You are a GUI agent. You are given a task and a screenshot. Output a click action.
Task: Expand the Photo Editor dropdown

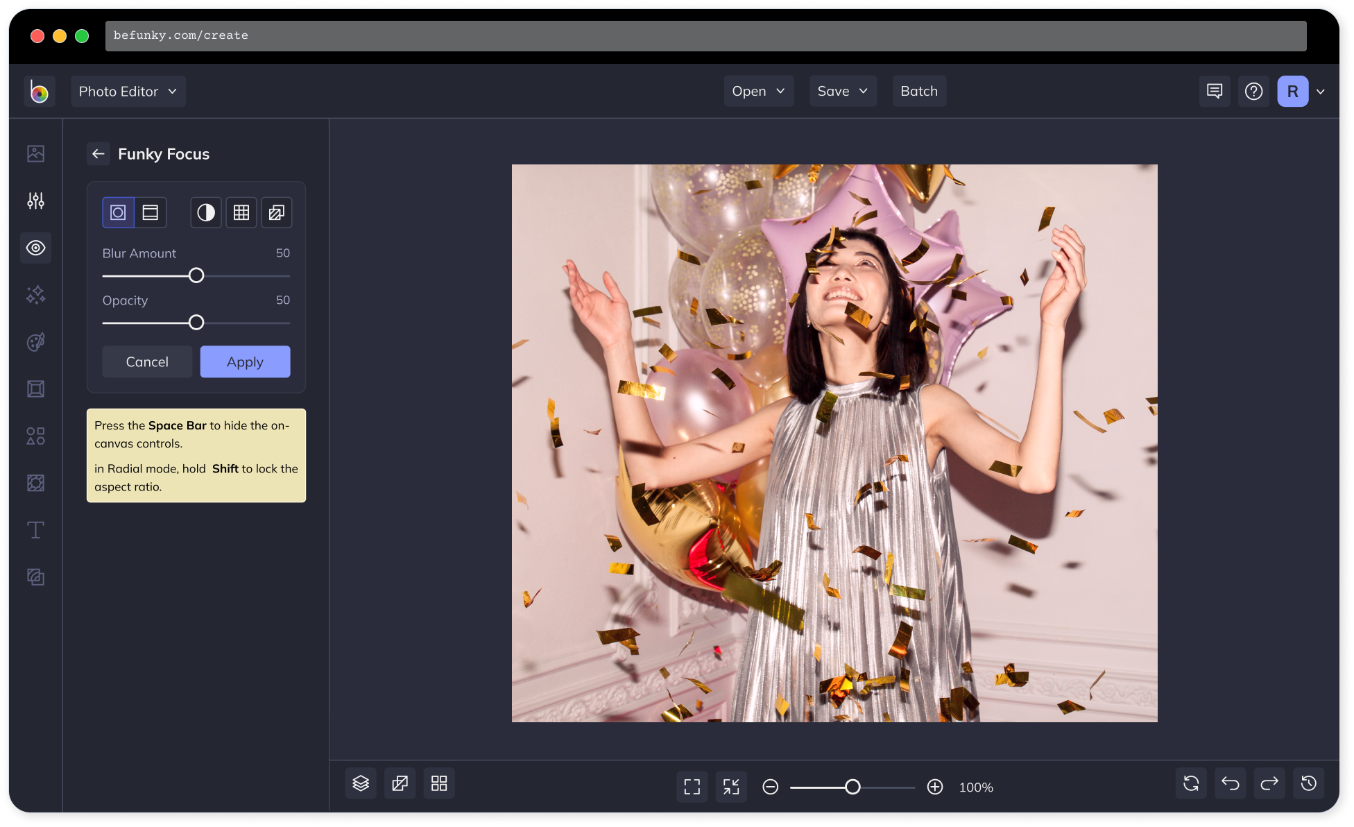click(x=128, y=92)
